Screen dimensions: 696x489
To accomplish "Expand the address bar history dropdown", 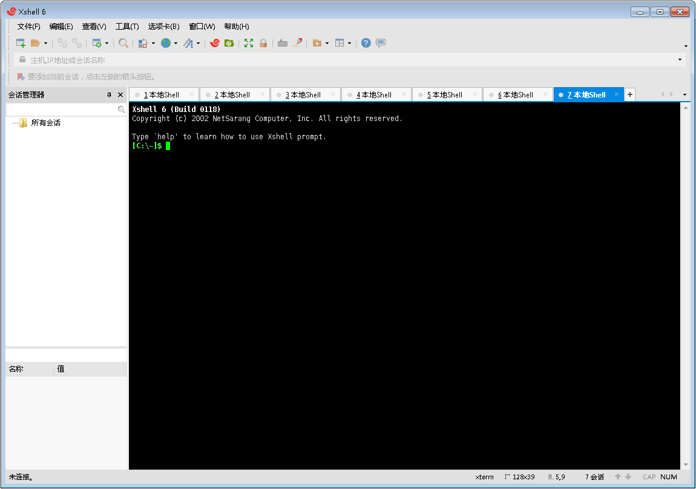I will click(680, 60).
